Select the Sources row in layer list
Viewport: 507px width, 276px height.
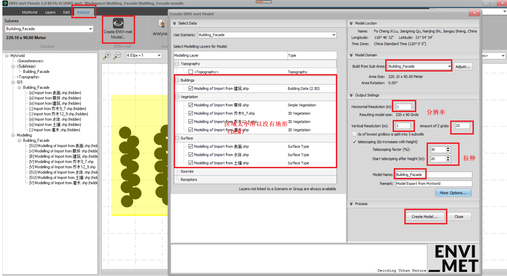pyautogui.click(x=255, y=171)
